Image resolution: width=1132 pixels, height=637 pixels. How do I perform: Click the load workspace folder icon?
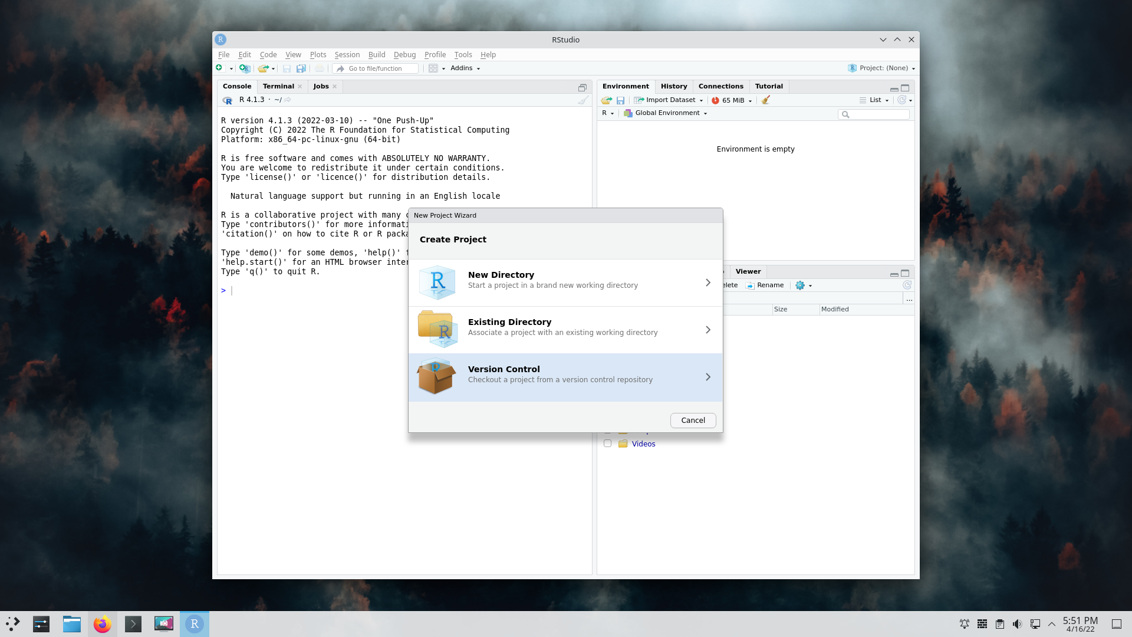point(606,100)
